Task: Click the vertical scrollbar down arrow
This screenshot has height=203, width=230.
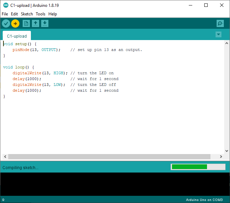Action: tap(227, 151)
